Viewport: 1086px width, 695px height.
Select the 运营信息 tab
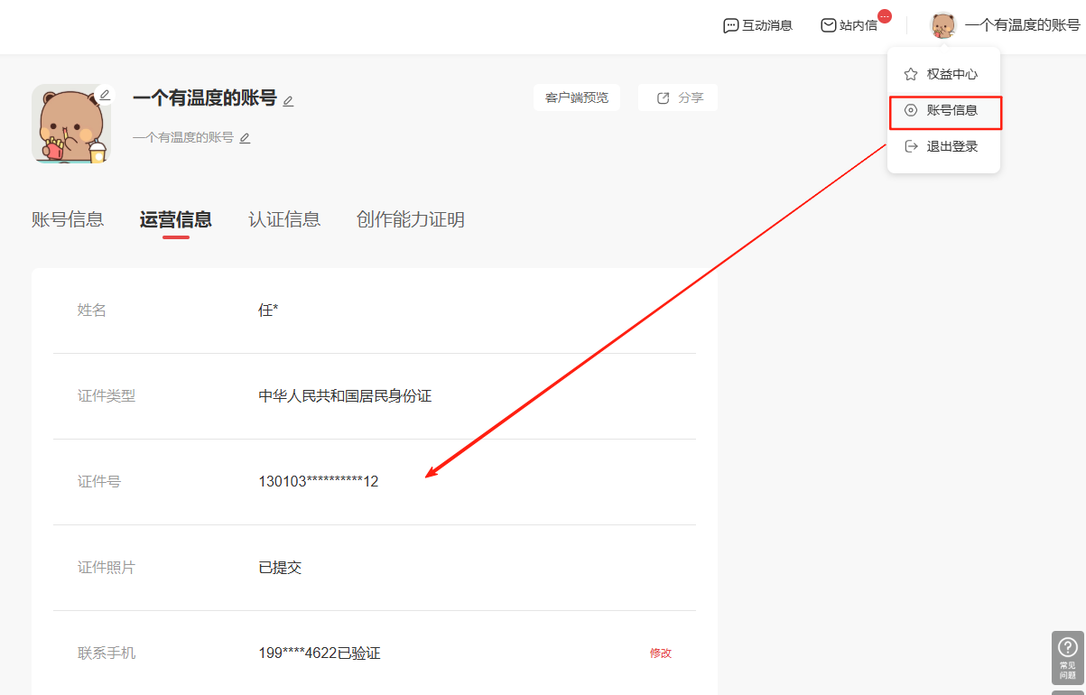pyautogui.click(x=176, y=219)
